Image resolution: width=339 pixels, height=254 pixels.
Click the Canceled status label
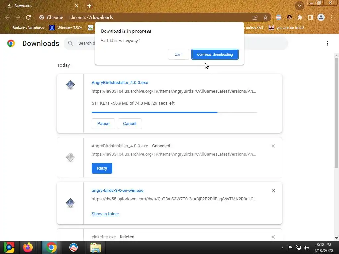pos(161,146)
